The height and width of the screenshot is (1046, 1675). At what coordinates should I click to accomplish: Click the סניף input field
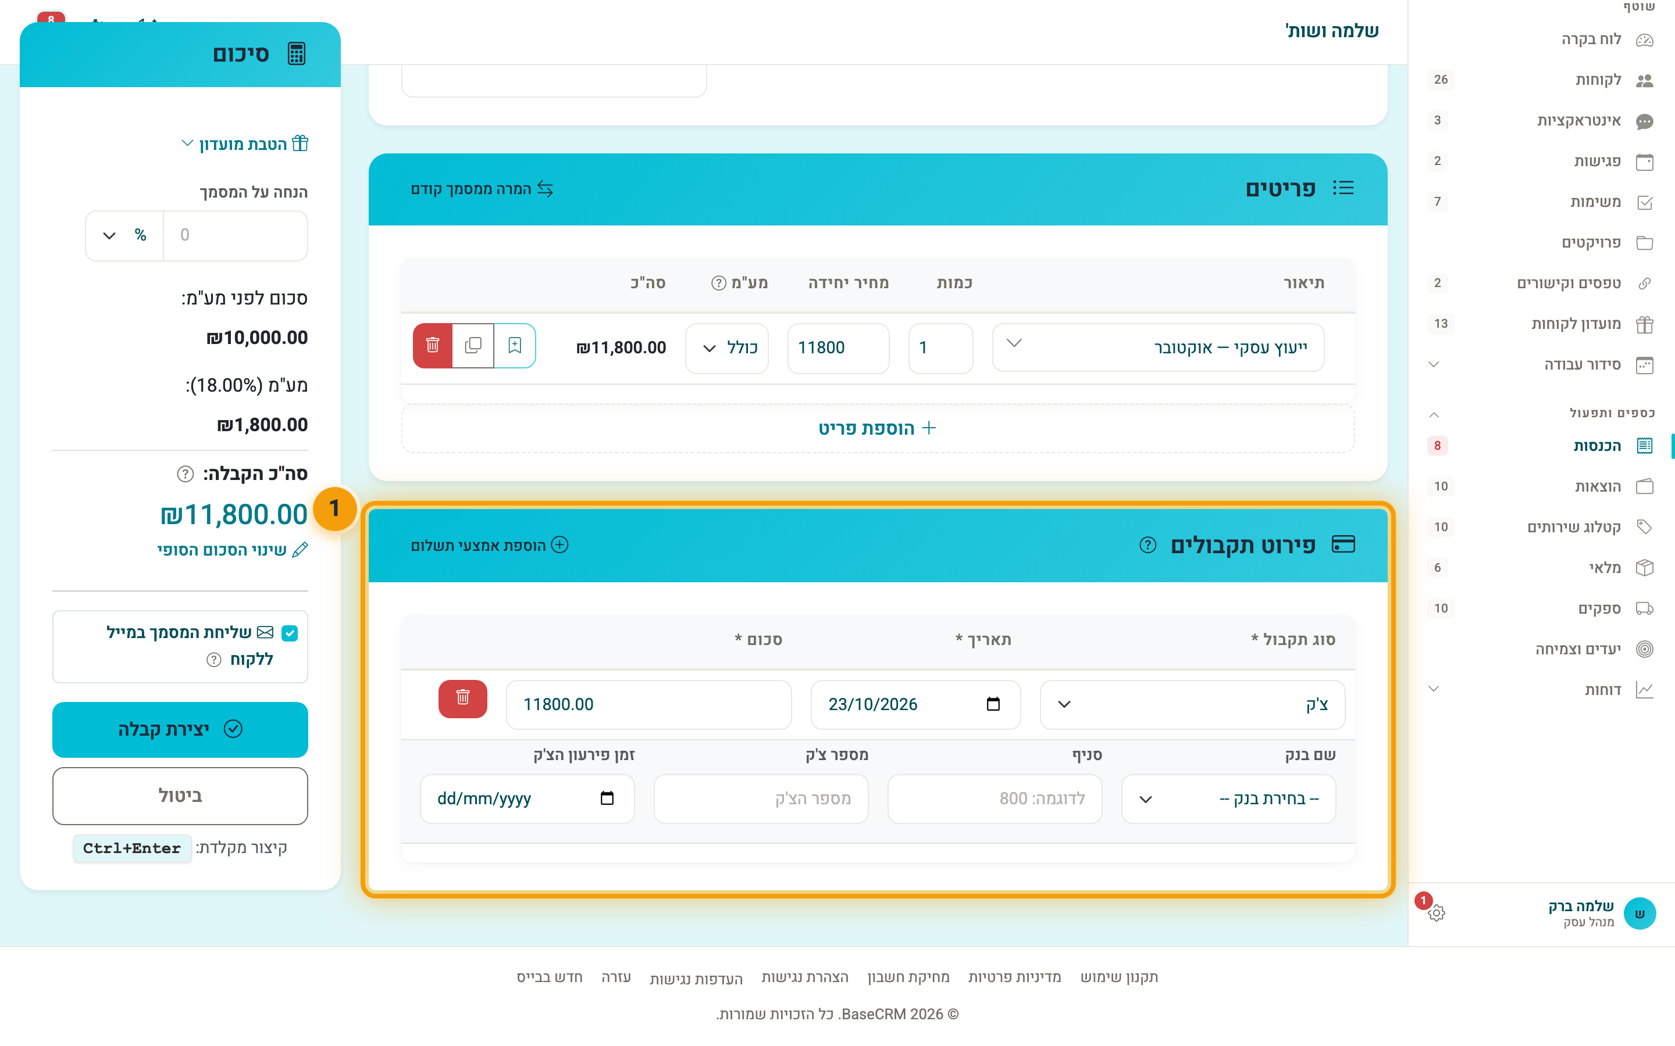[995, 799]
